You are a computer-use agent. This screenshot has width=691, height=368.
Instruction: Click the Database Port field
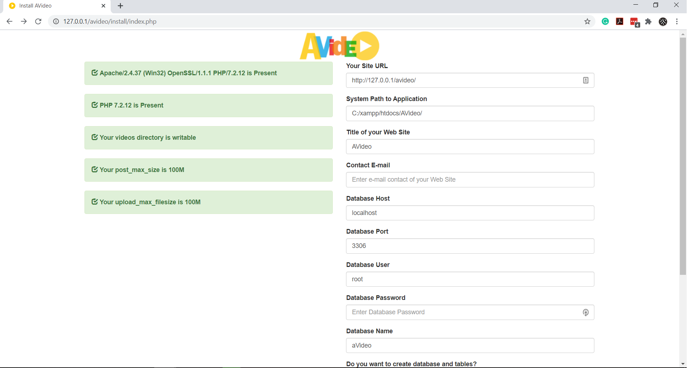tap(470, 246)
